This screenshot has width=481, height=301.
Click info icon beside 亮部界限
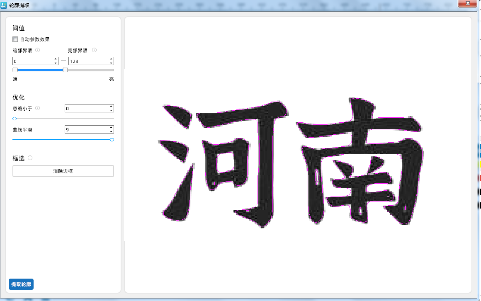click(x=94, y=50)
